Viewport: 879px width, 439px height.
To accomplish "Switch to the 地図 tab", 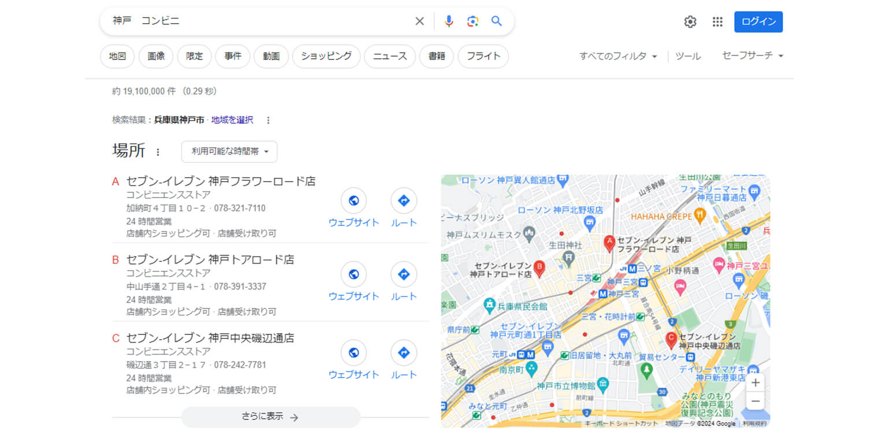I will tap(117, 57).
